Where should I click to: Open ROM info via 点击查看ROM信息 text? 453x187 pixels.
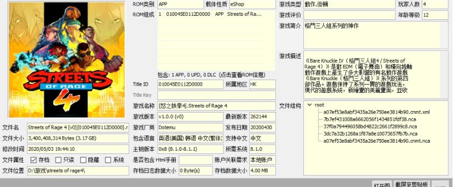(x=243, y=75)
